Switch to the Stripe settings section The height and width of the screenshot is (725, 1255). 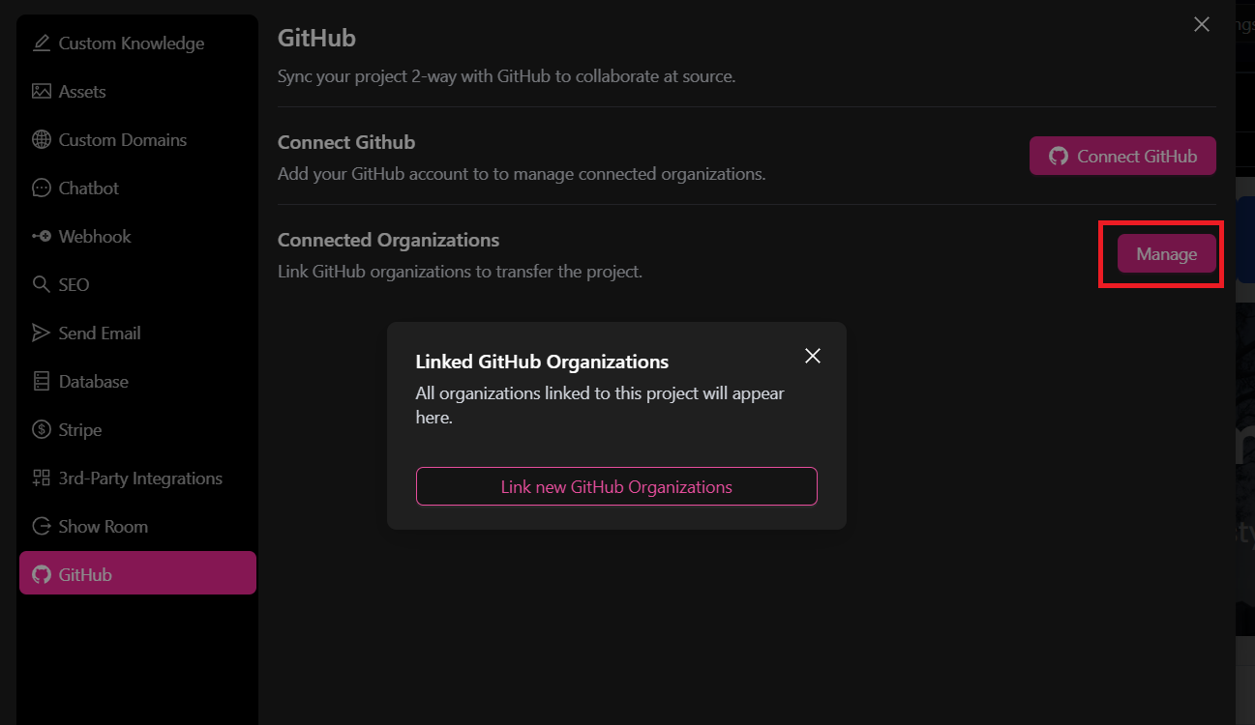pos(80,430)
